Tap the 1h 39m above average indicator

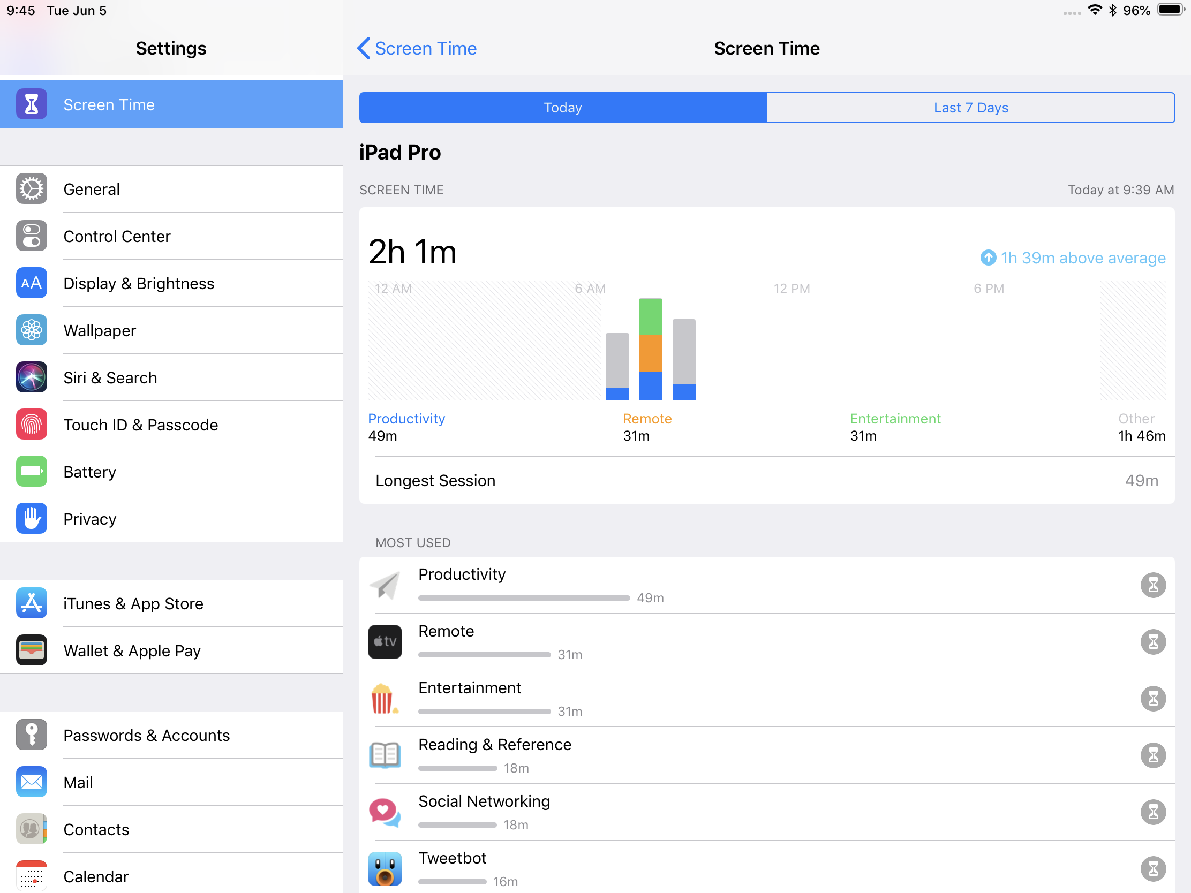tap(1073, 258)
